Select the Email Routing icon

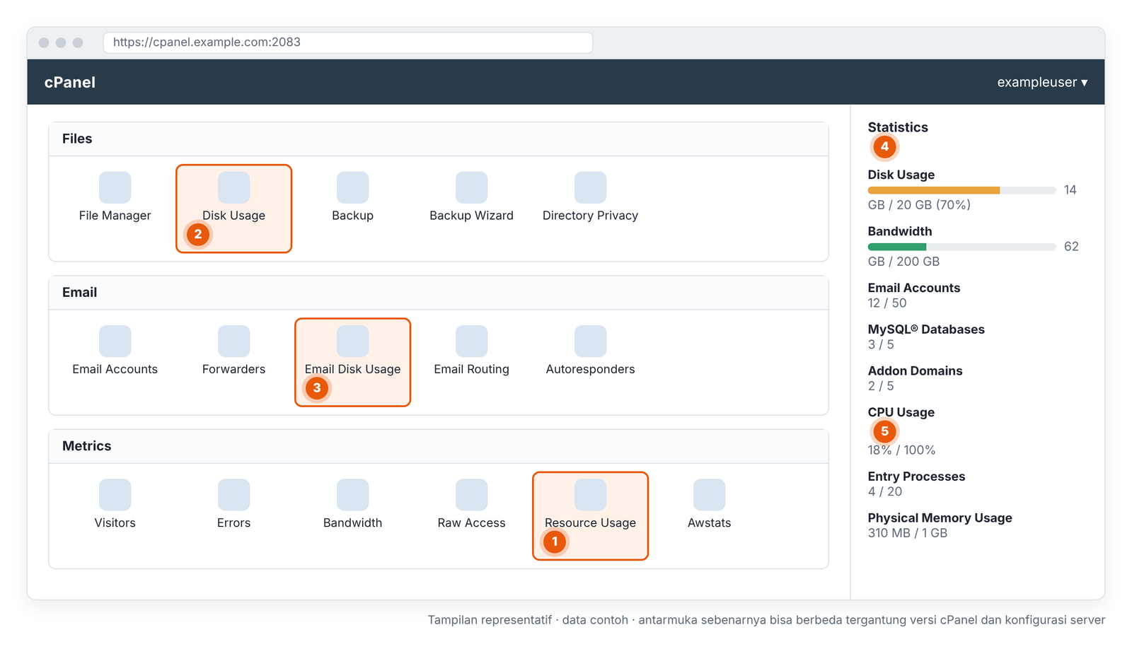(x=471, y=341)
